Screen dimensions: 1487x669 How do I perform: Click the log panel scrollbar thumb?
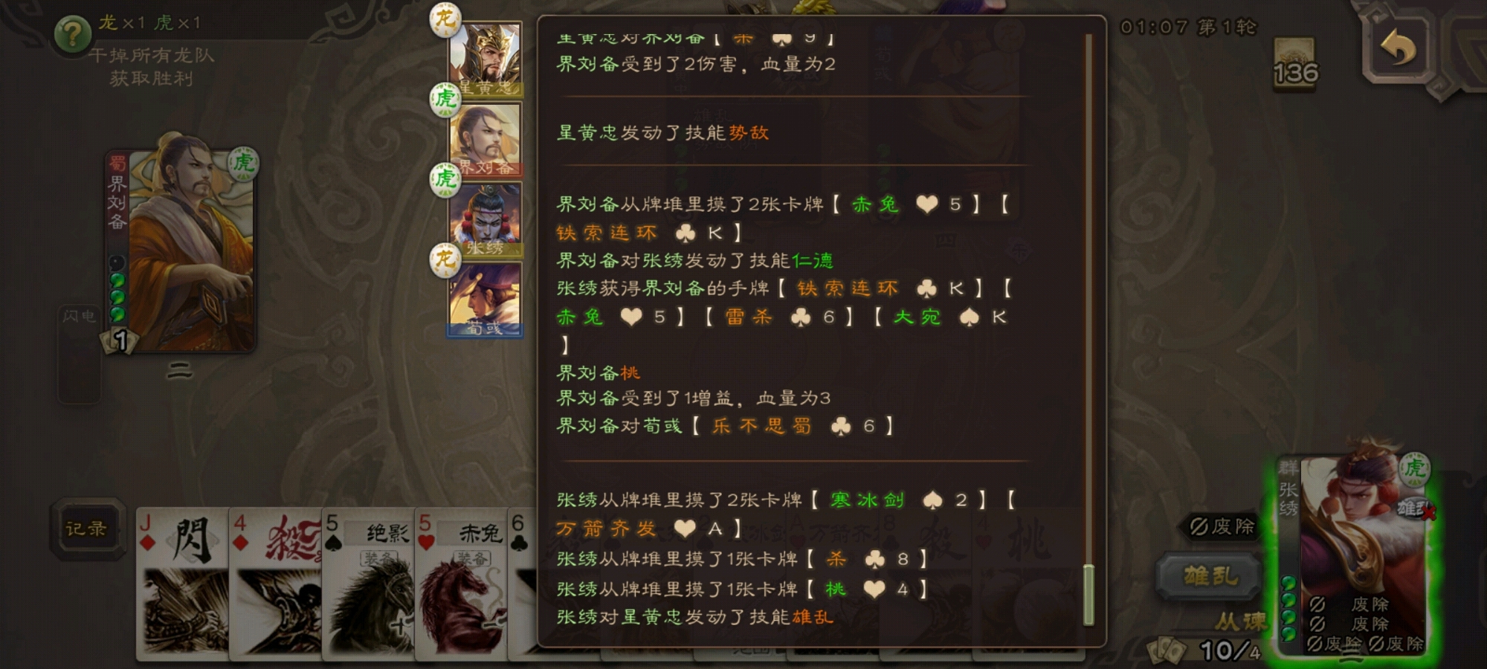coord(1088,595)
